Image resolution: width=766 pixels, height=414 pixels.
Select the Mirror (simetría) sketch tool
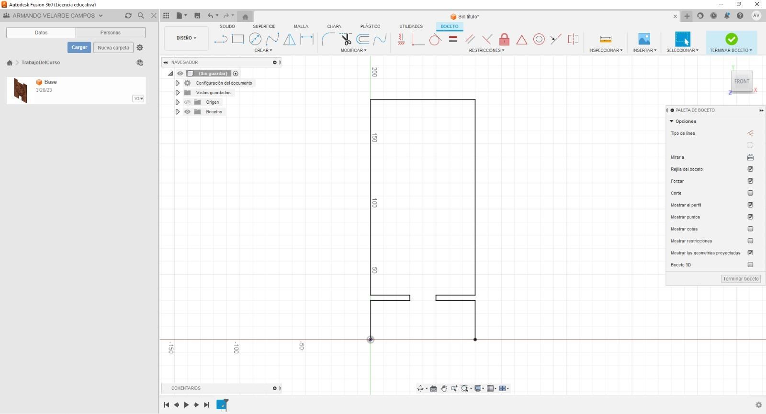pyautogui.click(x=290, y=39)
